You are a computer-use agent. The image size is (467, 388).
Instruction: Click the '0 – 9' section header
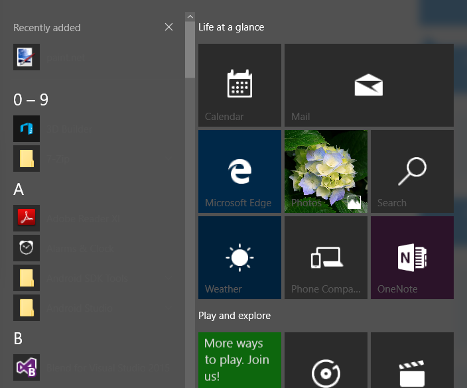coord(31,99)
